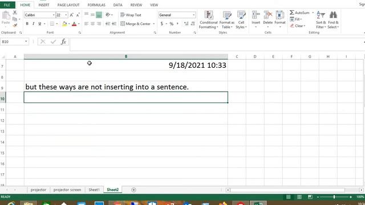Switch to the DATA tab
The image size is (365, 205).
pos(118,5)
